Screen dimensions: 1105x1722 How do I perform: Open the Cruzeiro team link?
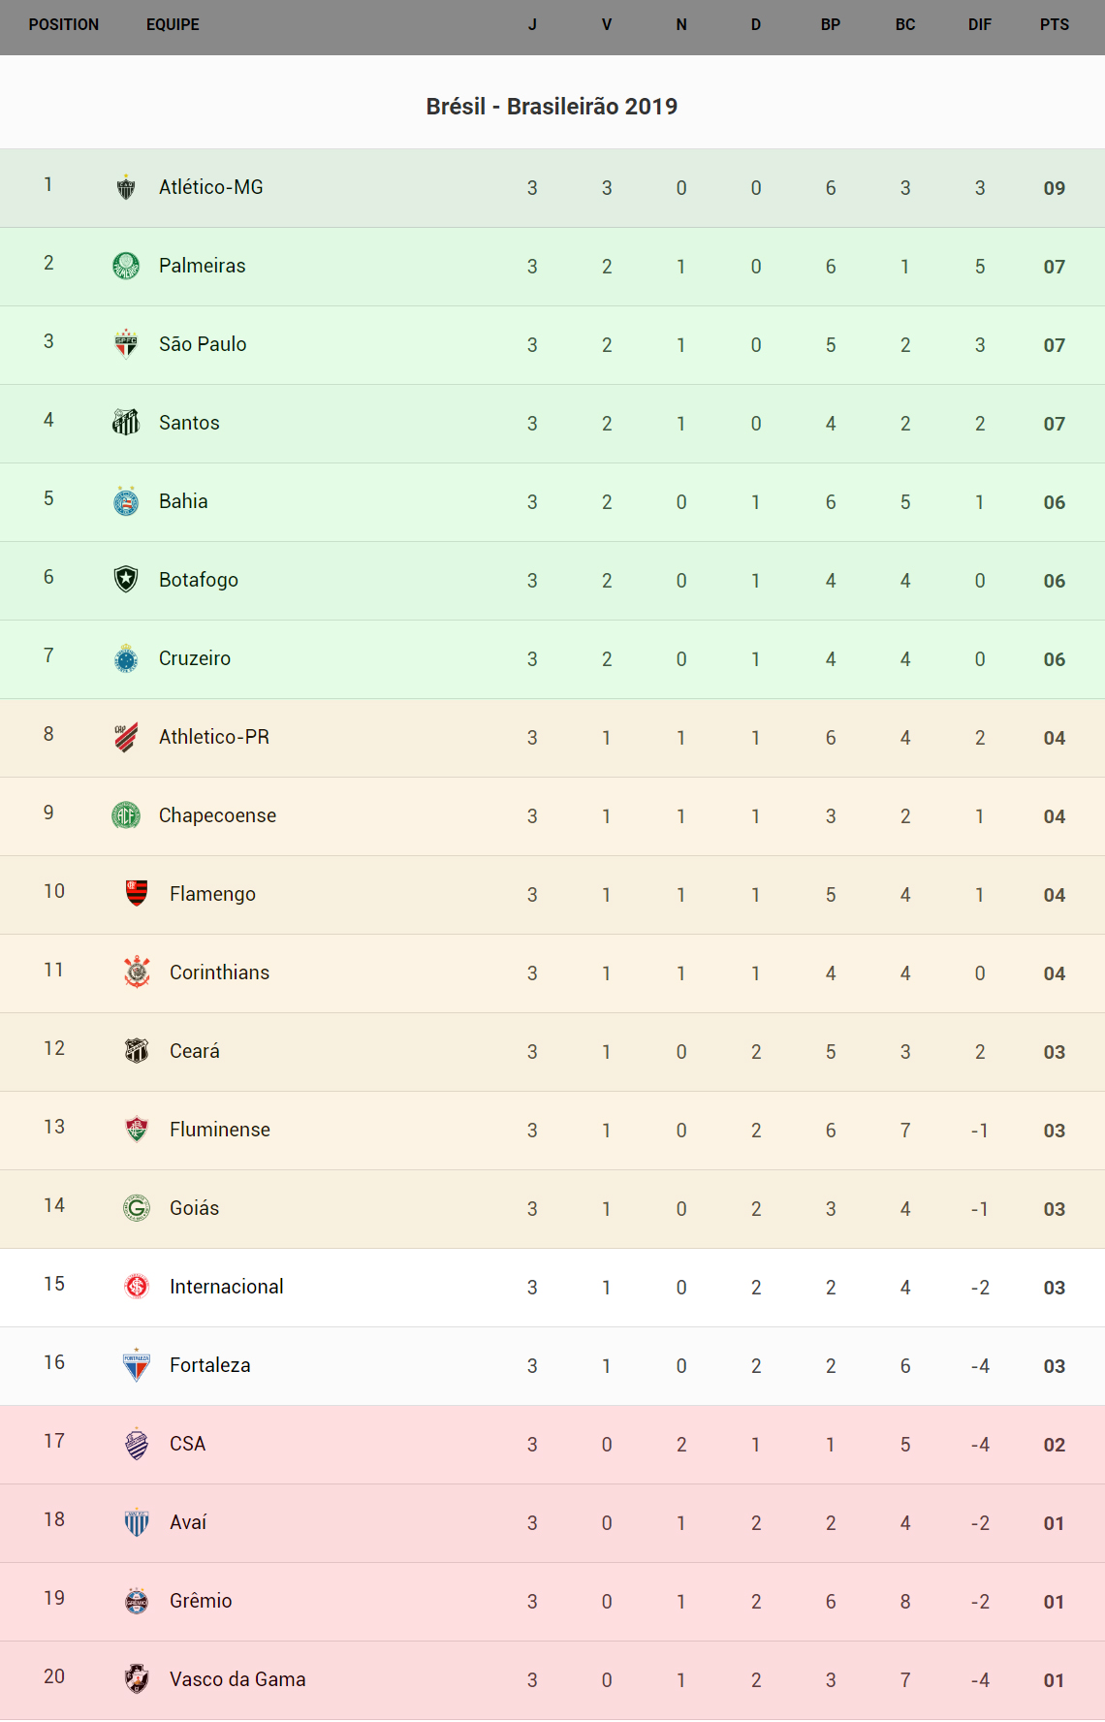[x=195, y=658]
